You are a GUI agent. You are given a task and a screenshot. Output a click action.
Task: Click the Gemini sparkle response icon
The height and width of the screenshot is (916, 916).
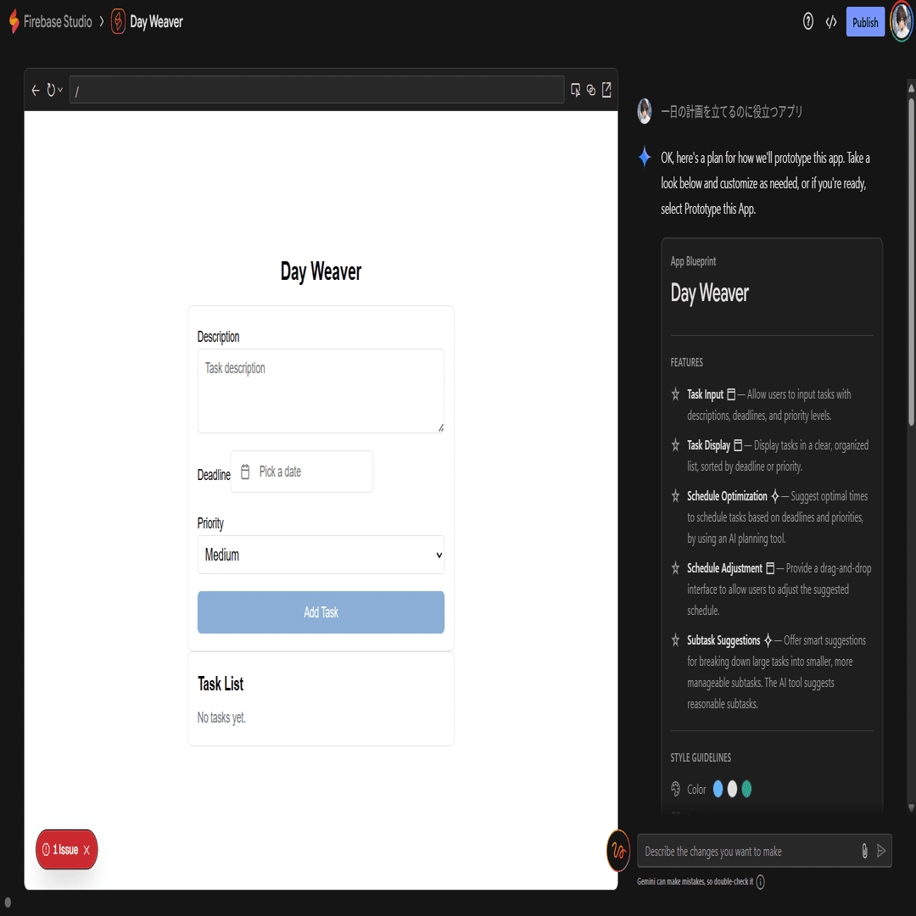[x=645, y=157]
